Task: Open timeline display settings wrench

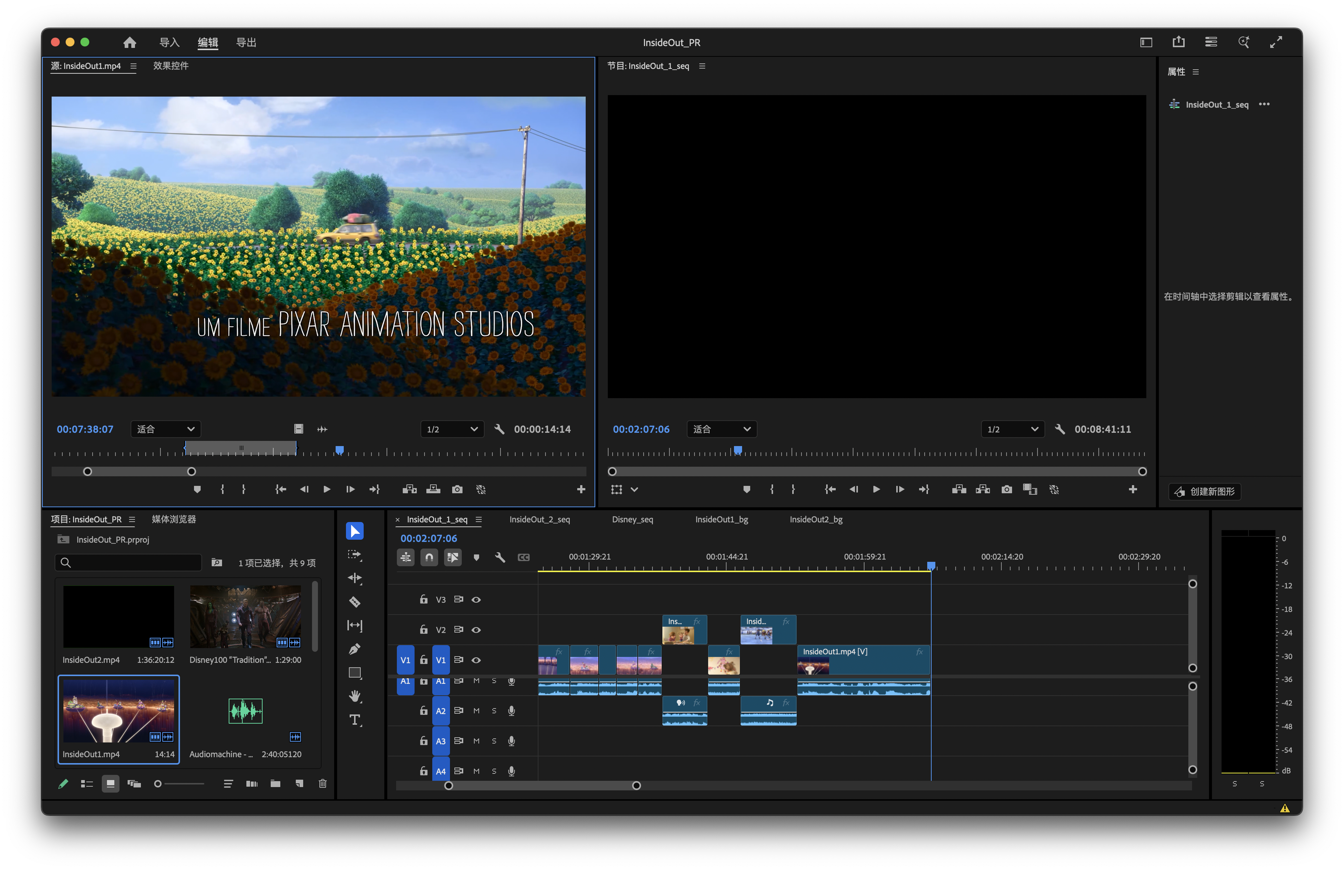Action: pos(500,557)
